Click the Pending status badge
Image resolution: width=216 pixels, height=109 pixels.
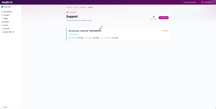point(165,31)
